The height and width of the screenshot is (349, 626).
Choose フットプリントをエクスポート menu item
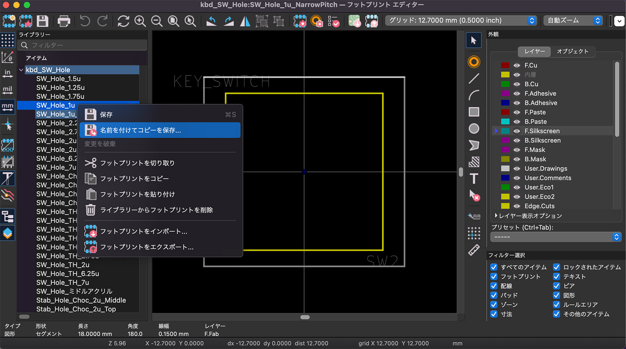tap(160, 247)
